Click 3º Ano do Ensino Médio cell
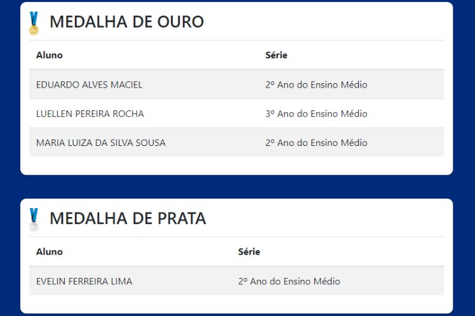Image resolution: width=475 pixels, height=316 pixels. 316,114
